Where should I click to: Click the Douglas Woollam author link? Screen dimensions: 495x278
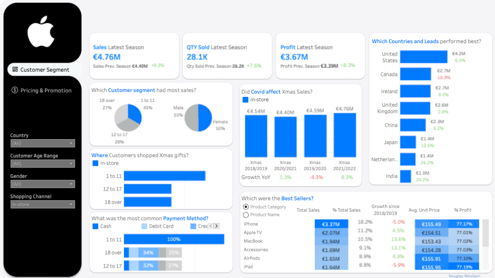click(x=464, y=276)
